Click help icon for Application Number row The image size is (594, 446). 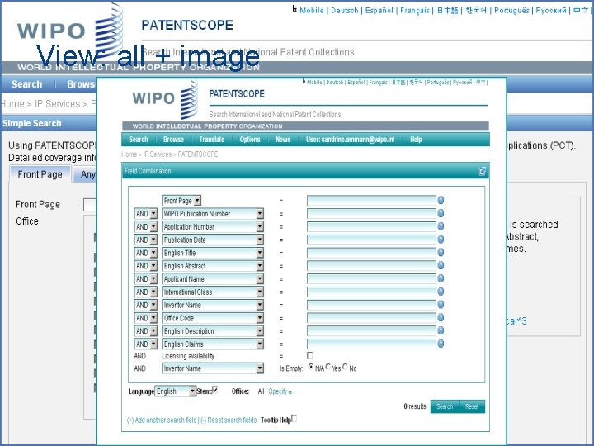[x=441, y=226]
